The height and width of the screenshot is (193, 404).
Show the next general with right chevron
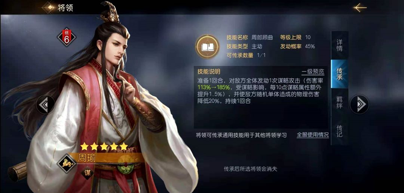(x=359, y=104)
